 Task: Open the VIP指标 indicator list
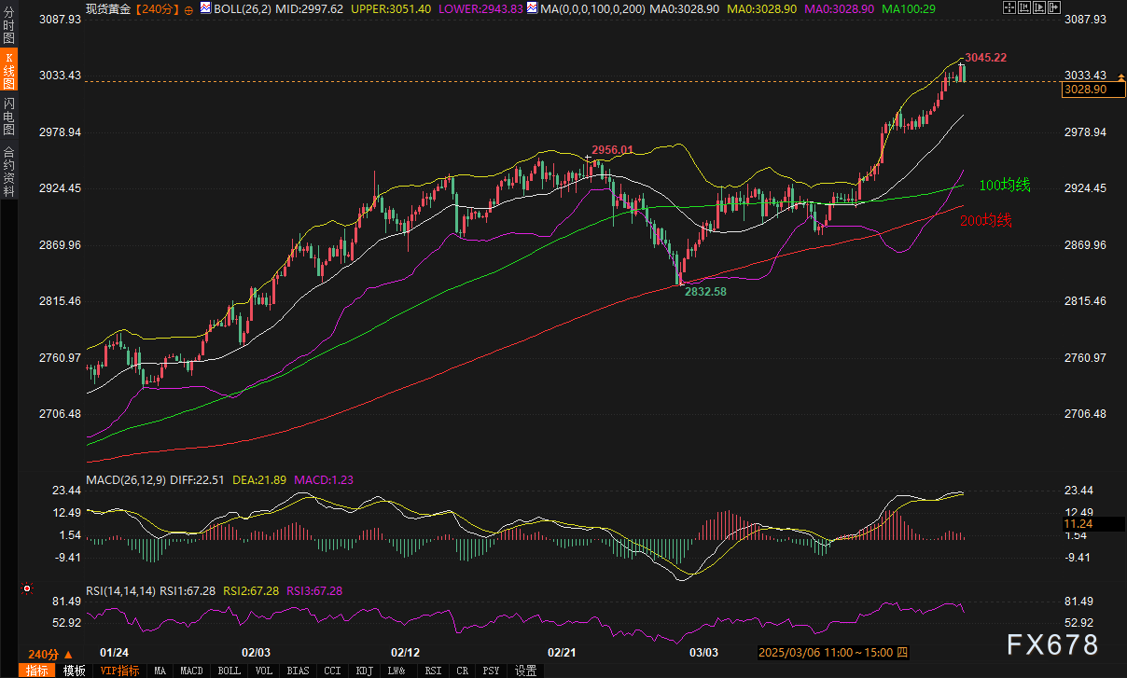coord(120,671)
